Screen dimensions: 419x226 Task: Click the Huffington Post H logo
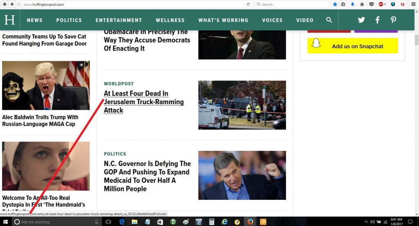coord(10,20)
